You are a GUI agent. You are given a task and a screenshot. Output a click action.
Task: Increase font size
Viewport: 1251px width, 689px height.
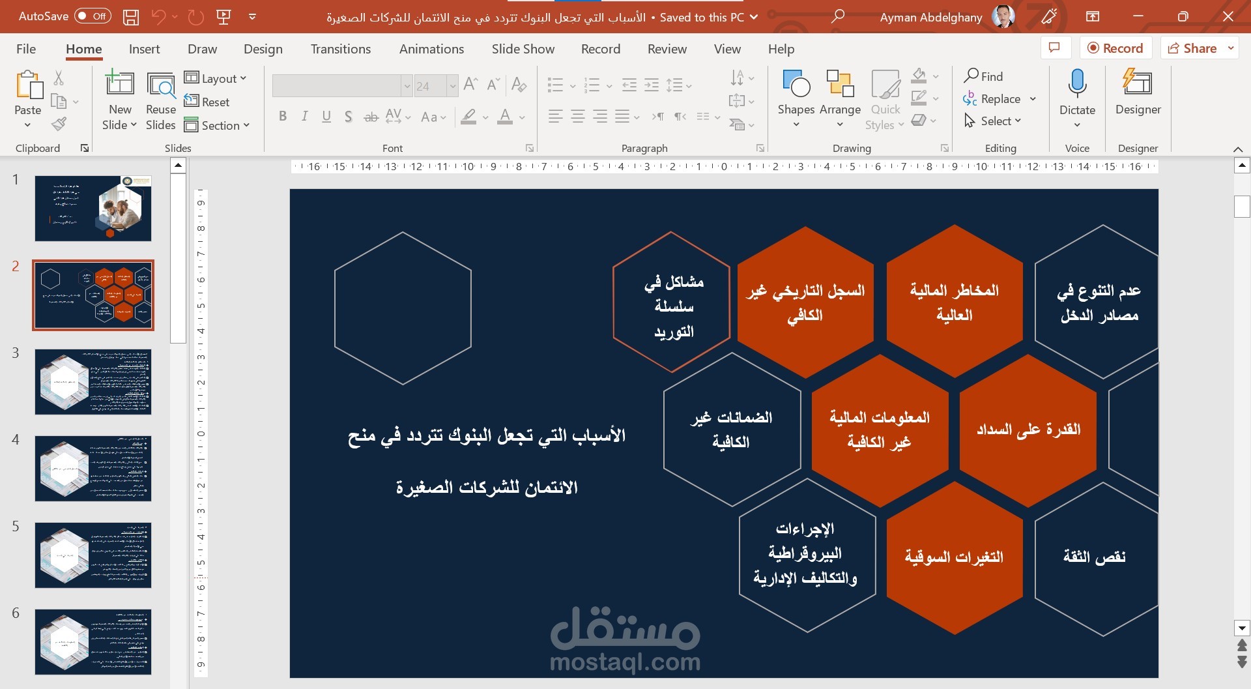tap(470, 84)
